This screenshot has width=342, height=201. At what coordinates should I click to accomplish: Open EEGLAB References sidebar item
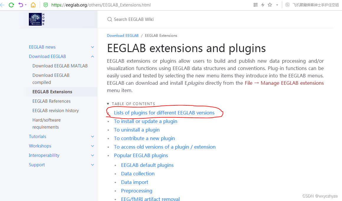[51, 101]
